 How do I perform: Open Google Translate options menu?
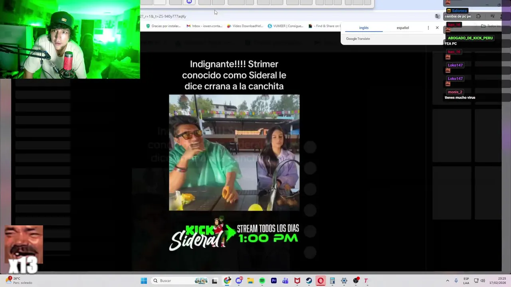pyautogui.click(x=428, y=28)
